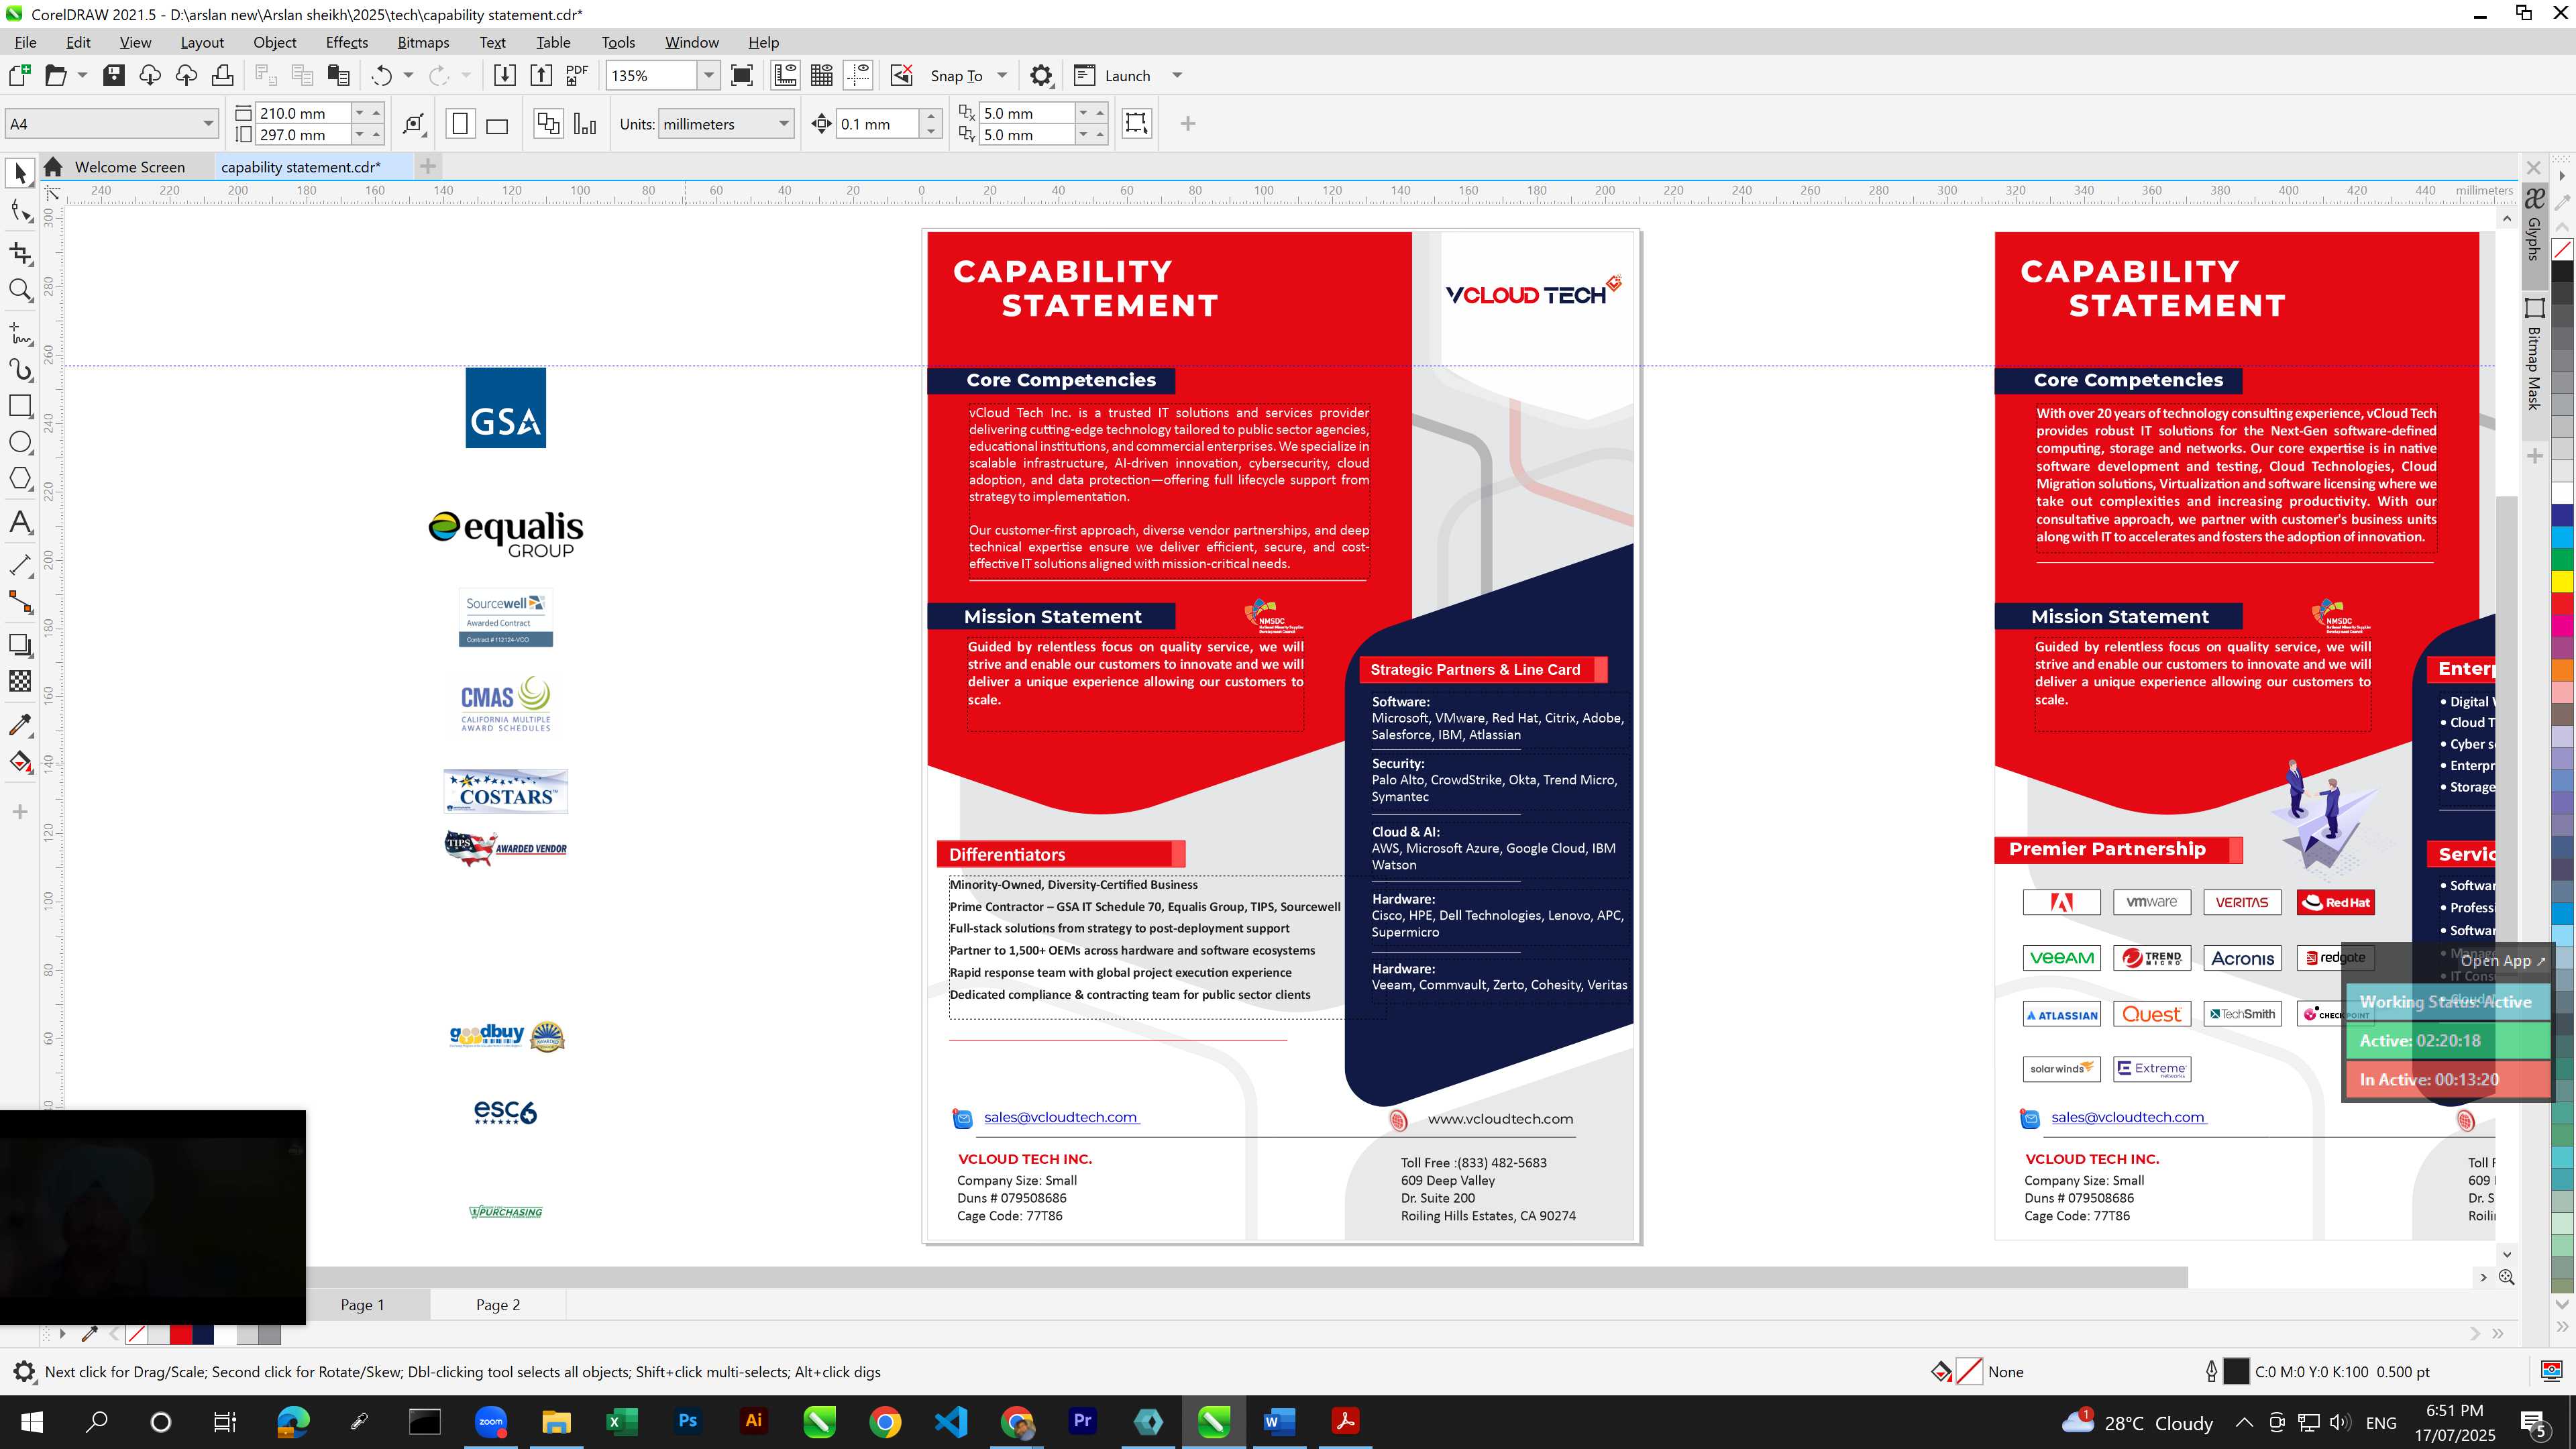Screen dimensions: 2576x1449
Task: Select the Parallel Dimension tool
Action: click(x=20, y=565)
